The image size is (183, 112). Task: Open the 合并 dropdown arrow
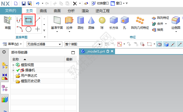point(166,24)
